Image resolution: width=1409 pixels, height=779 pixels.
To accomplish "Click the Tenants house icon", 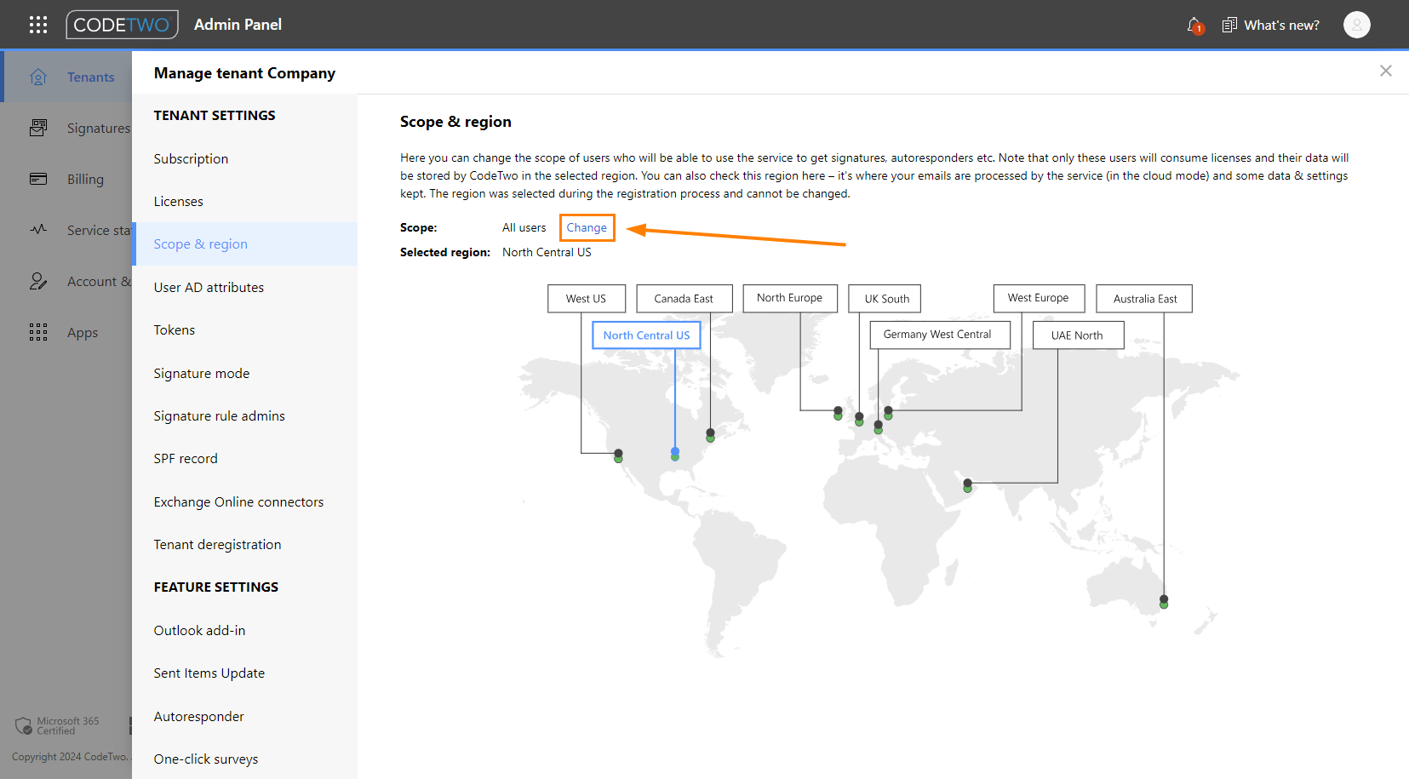I will (x=38, y=77).
